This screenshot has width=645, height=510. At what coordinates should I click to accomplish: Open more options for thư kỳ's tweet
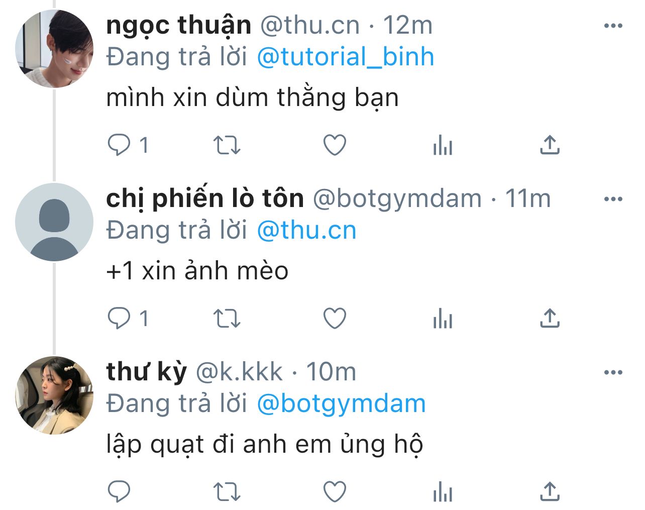pos(613,373)
